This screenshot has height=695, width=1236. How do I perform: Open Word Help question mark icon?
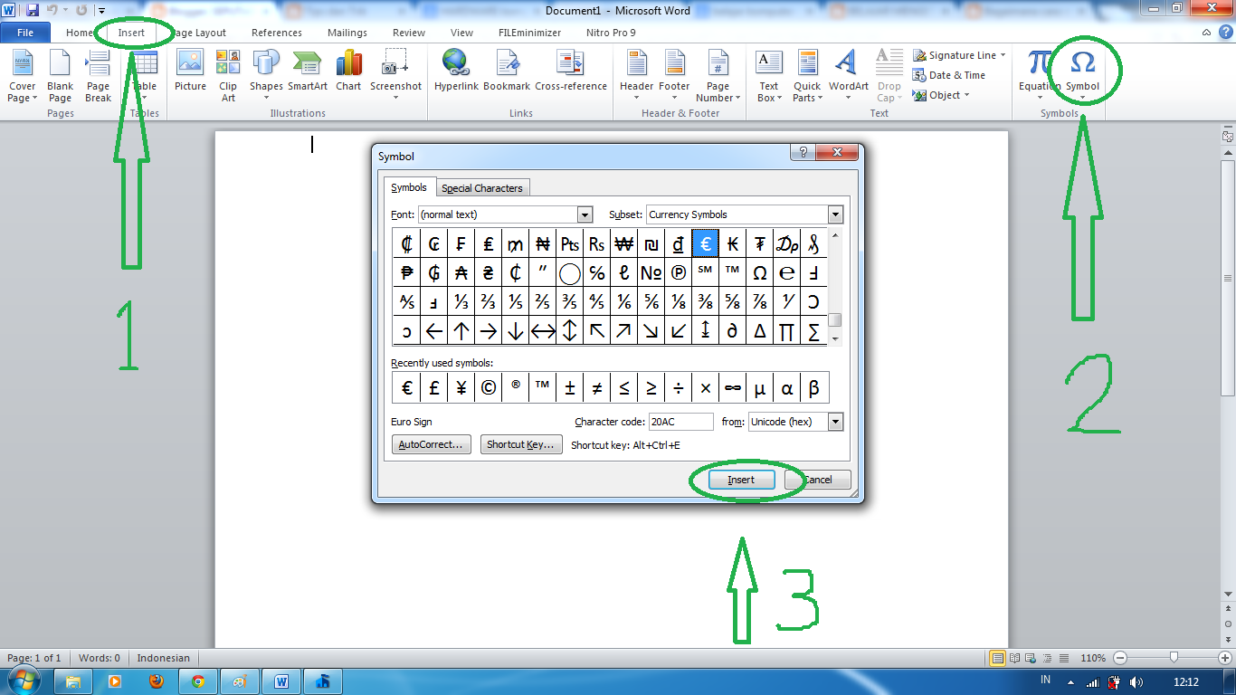(1224, 32)
